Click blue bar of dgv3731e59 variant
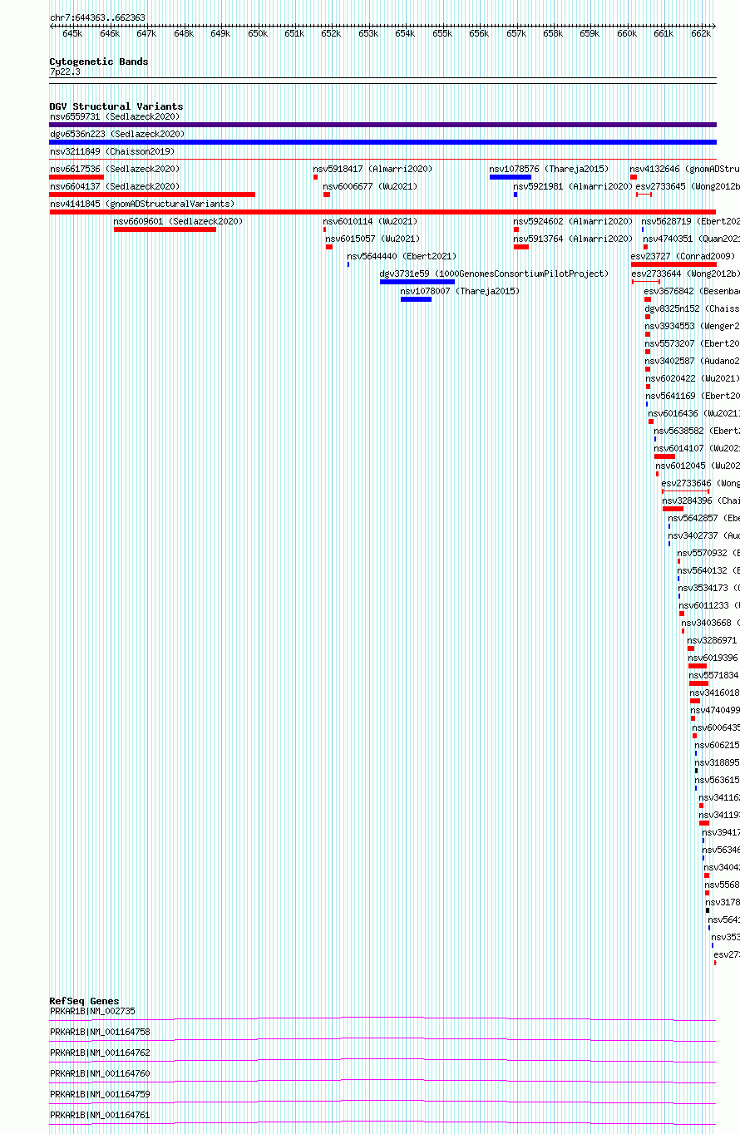This screenshot has width=740, height=1134. coord(417,282)
